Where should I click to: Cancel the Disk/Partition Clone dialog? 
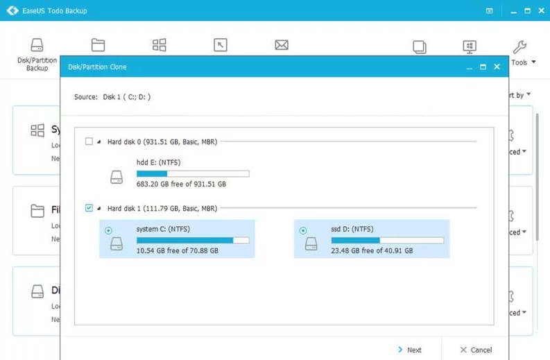pyautogui.click(x=476, y=350)
